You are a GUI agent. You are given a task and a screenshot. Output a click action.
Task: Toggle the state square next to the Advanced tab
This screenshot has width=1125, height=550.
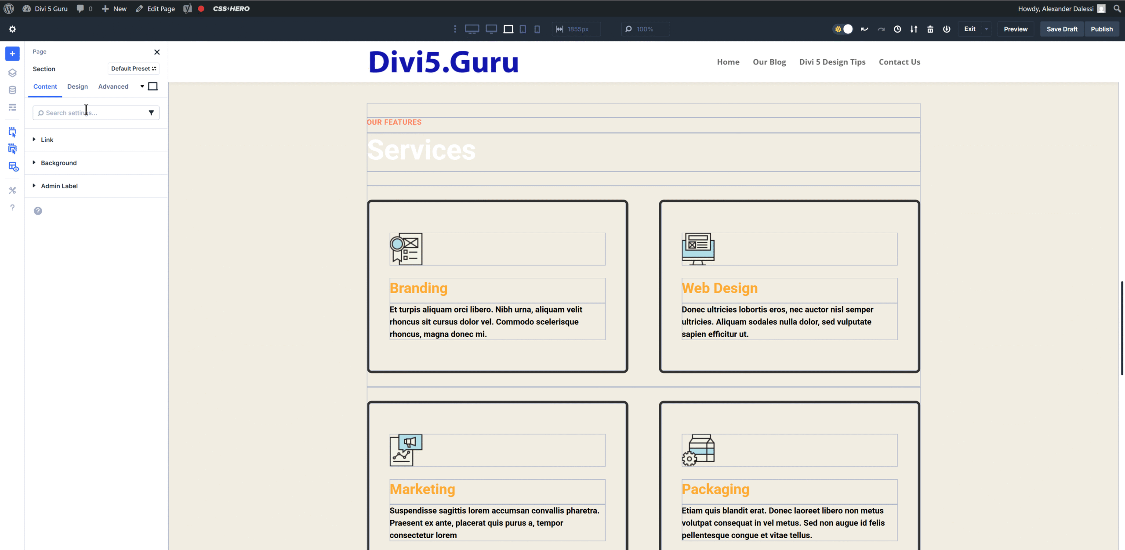coord(153,86)
